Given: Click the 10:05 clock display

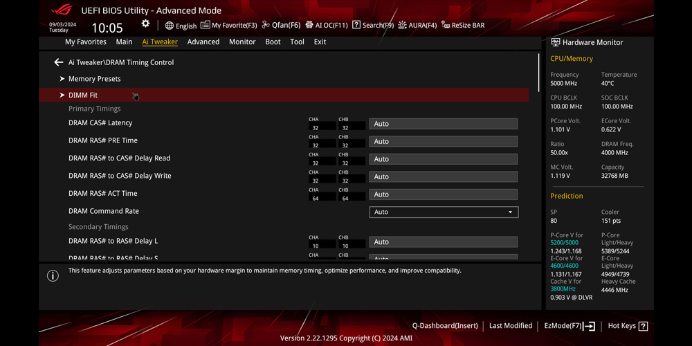Looking at the screenshot, I should (x=107, y=28).
